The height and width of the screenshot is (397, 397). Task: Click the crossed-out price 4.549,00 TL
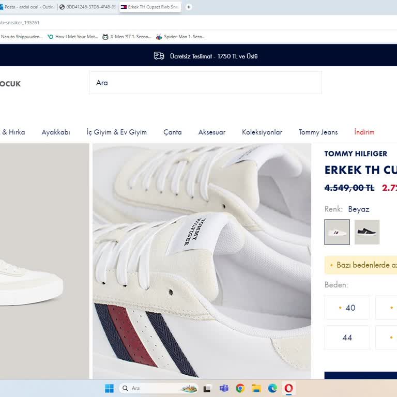tap(349, 188)
